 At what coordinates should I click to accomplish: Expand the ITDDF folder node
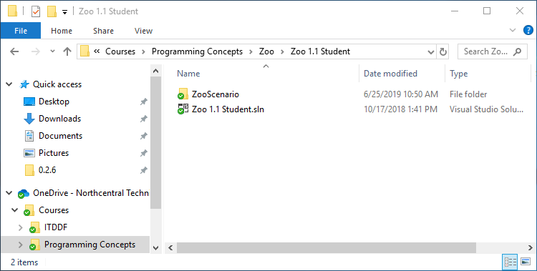click(21, 227)
